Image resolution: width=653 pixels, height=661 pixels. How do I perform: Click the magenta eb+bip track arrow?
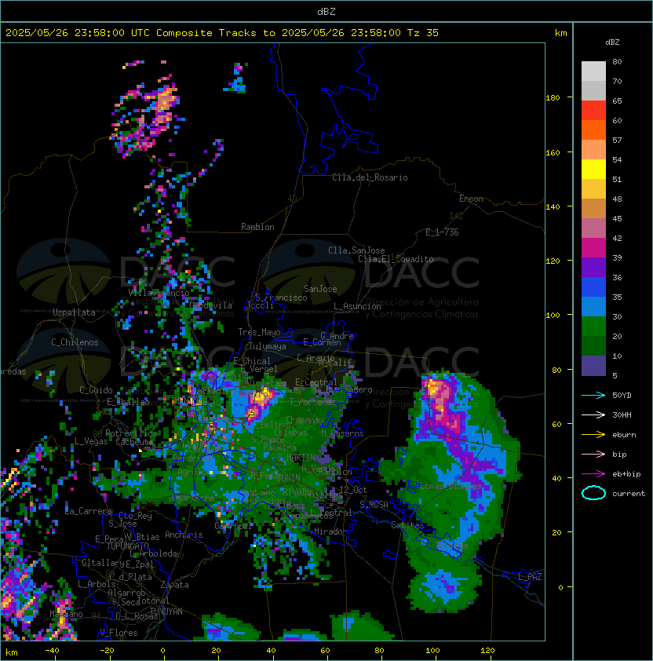tap(593, 474)
